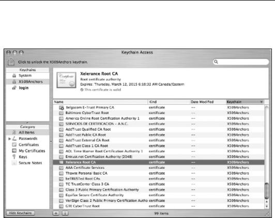Click certificate icon beside Thawte Personal Basic CA
The height and width of the screenshot is (218, 275).
pos(61,173)
